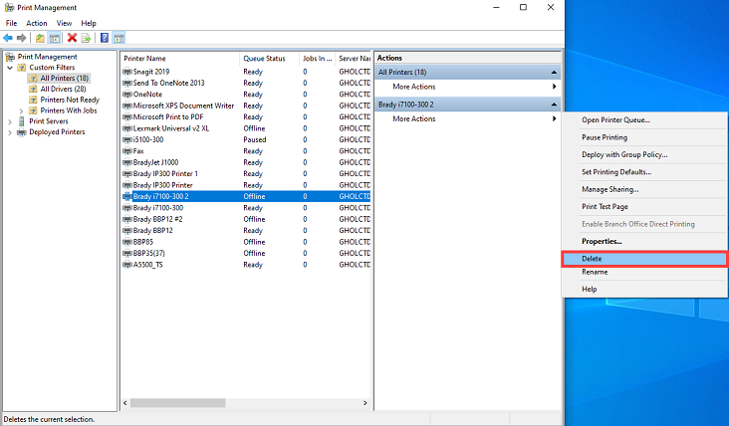This screenshot has width=729, height=426.
Task: Click the Up One Level folder icon
Action: tap(40, 38)
